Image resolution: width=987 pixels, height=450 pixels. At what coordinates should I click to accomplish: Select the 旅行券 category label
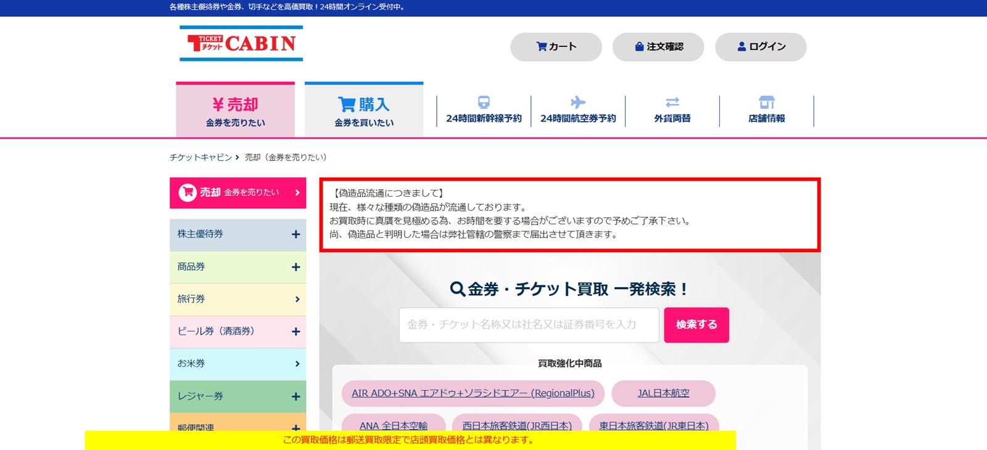tap(191, 299)
